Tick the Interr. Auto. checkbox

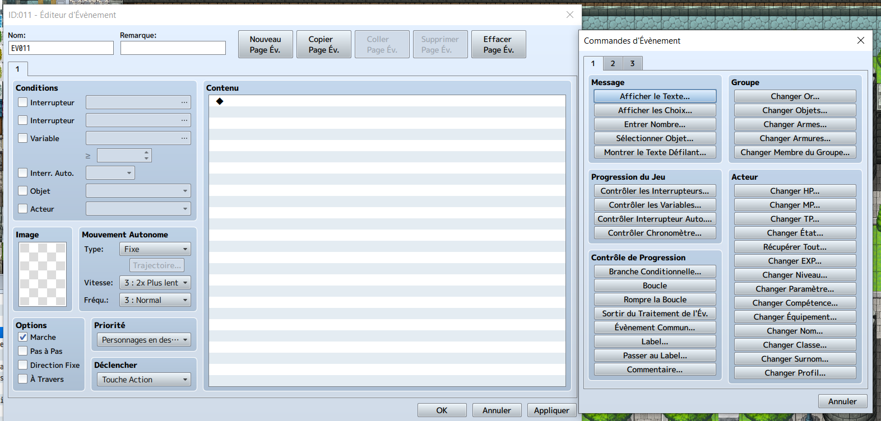(x=23, y=173)
